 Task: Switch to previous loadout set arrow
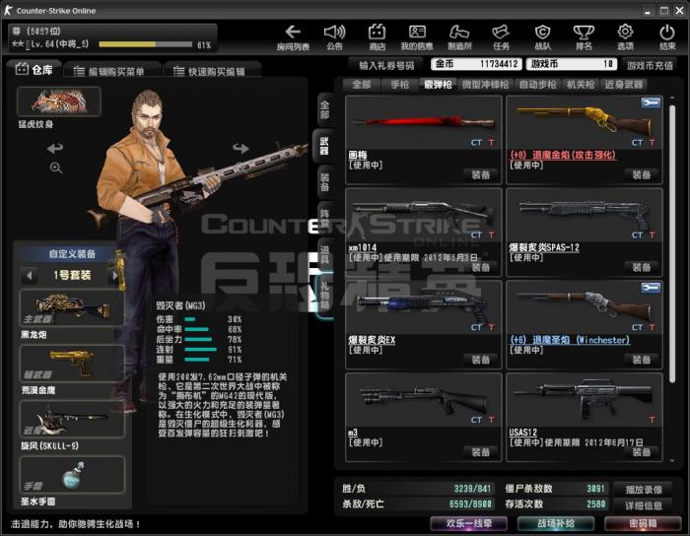(29, 276)
